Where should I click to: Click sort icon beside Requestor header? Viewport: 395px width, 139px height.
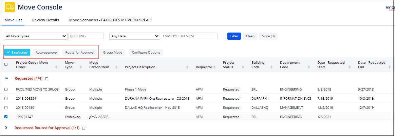click(x=215, y=67)
